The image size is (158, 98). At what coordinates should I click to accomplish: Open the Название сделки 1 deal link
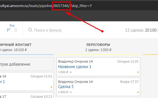click(x=75, y=67)
